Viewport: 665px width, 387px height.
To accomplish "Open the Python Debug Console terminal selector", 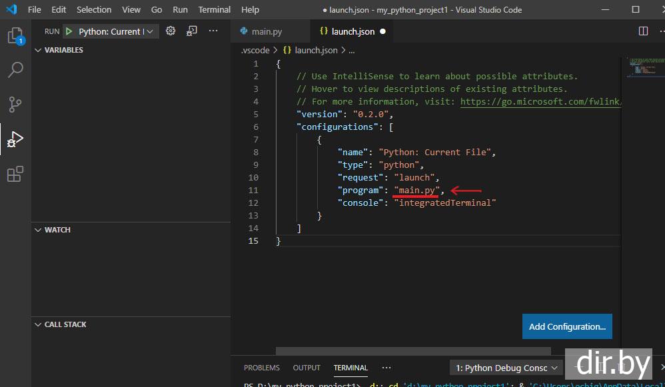I will point(506,368).
